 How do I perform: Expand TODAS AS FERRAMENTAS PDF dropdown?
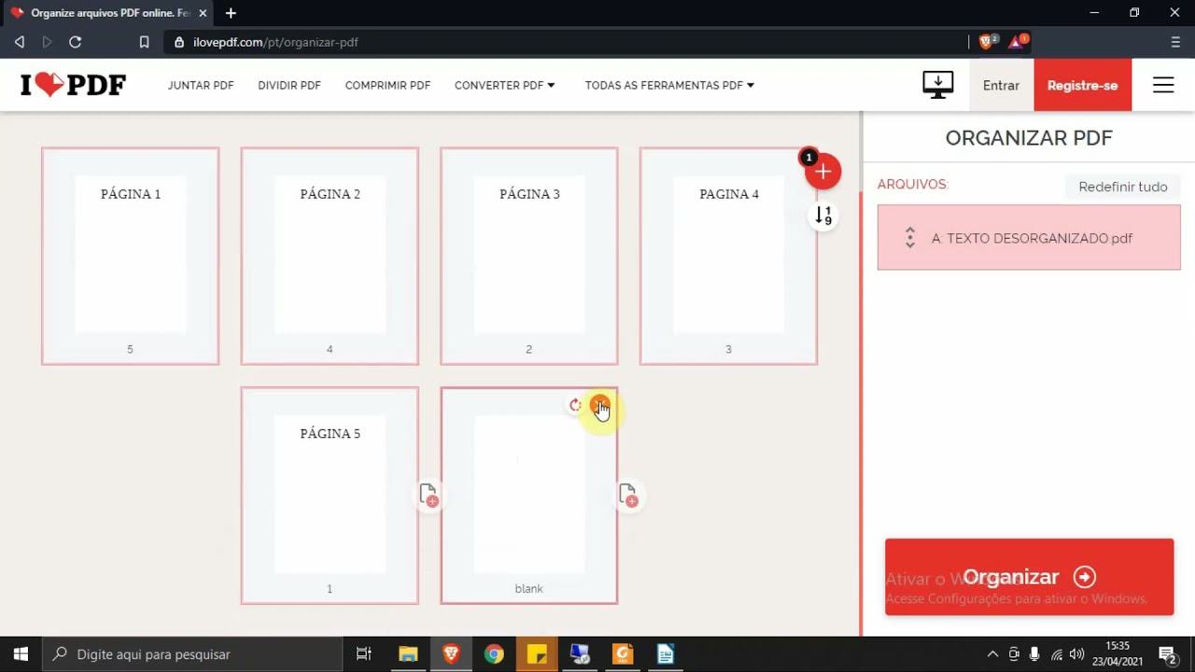click(x=669, y=85)
